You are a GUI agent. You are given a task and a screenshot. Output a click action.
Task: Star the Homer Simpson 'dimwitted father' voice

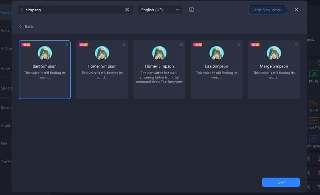click(181, 45)
